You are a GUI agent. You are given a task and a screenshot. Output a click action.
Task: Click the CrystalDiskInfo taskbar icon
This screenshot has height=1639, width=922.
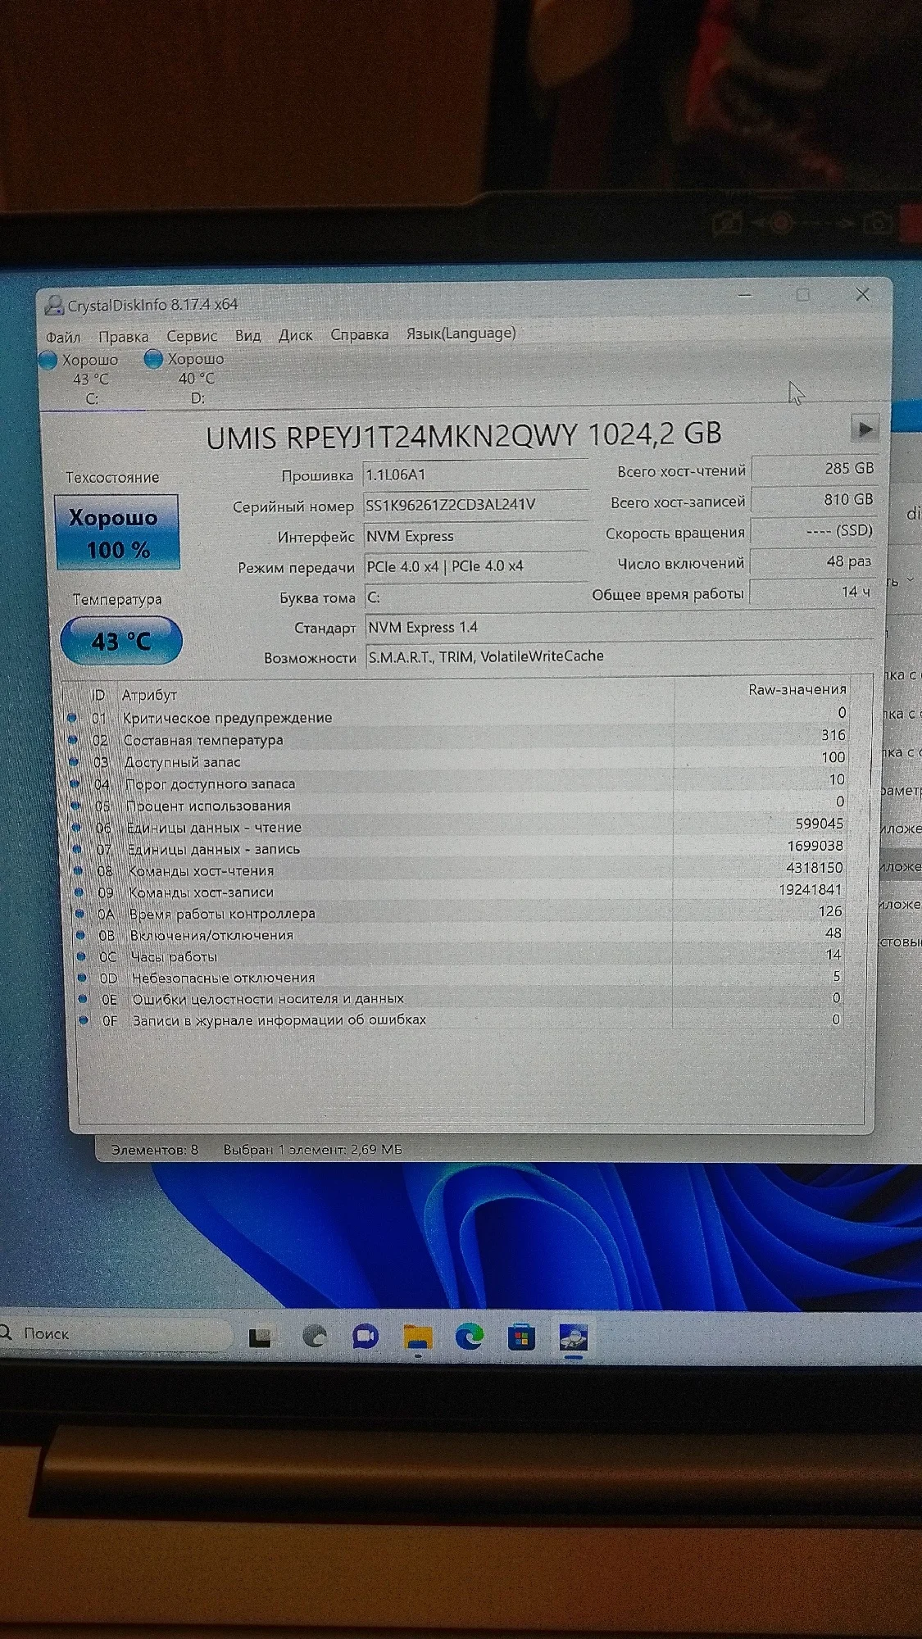pos(574,1338)
